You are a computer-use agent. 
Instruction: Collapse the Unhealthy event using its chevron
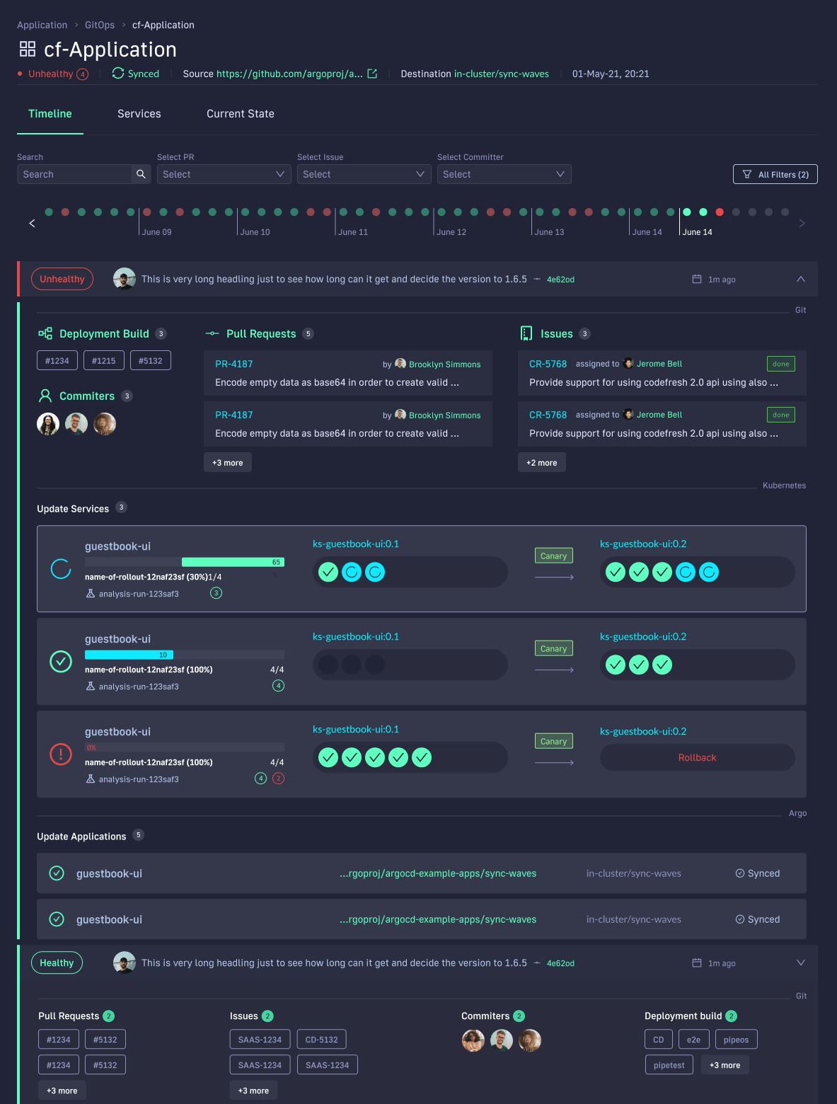click(x=801, y=279)
